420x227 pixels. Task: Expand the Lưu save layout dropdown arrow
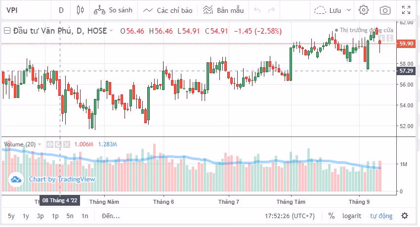[349, 10]
